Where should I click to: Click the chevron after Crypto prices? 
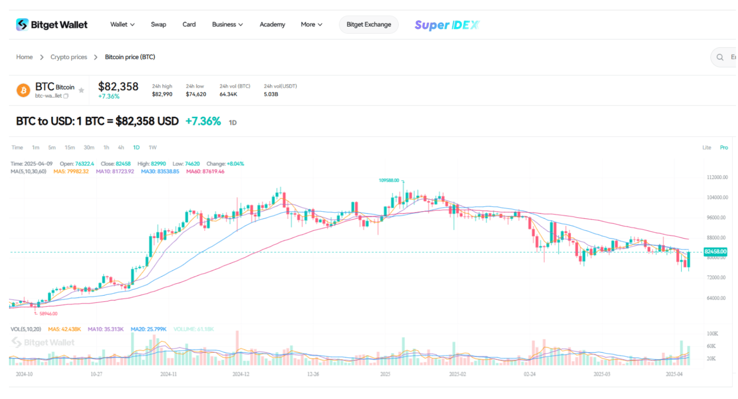pos(96,57)
